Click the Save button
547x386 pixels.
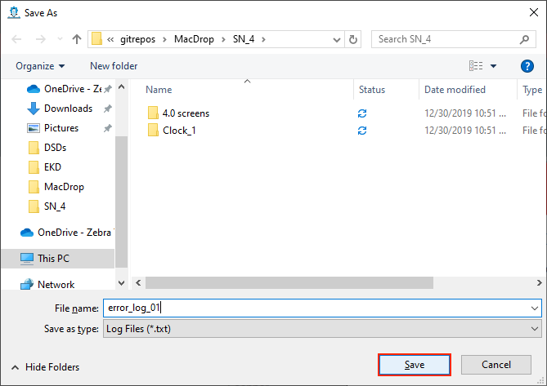[x=414, y=365]
